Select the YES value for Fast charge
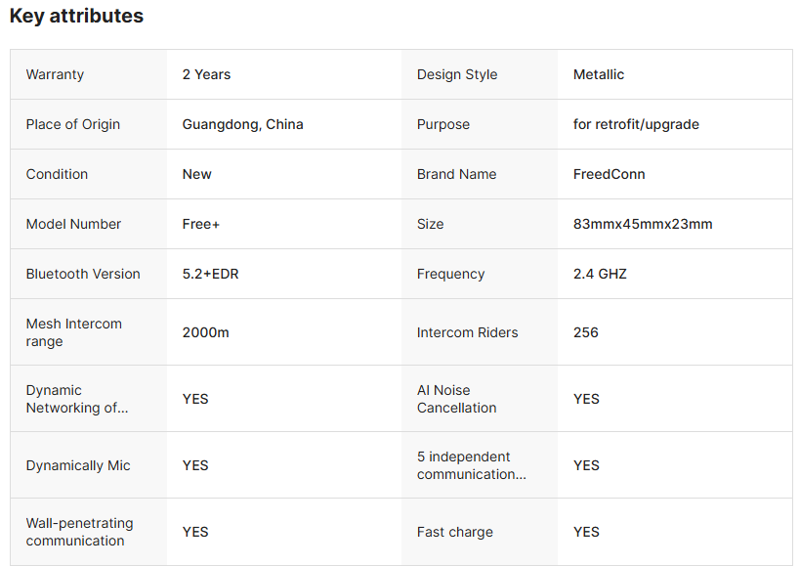This screenshot has height=566, width=800. point(586,532)
